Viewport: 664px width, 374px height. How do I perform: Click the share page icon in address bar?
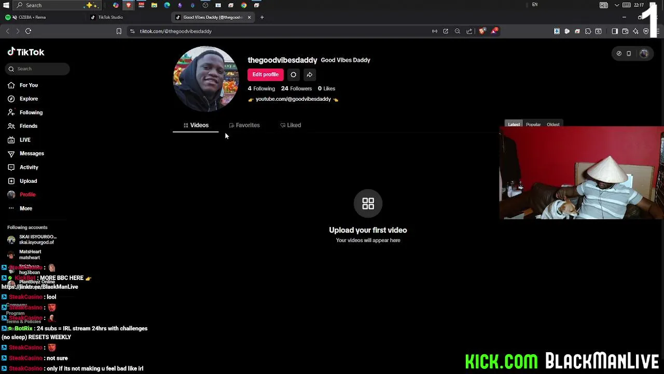(469, 31)
